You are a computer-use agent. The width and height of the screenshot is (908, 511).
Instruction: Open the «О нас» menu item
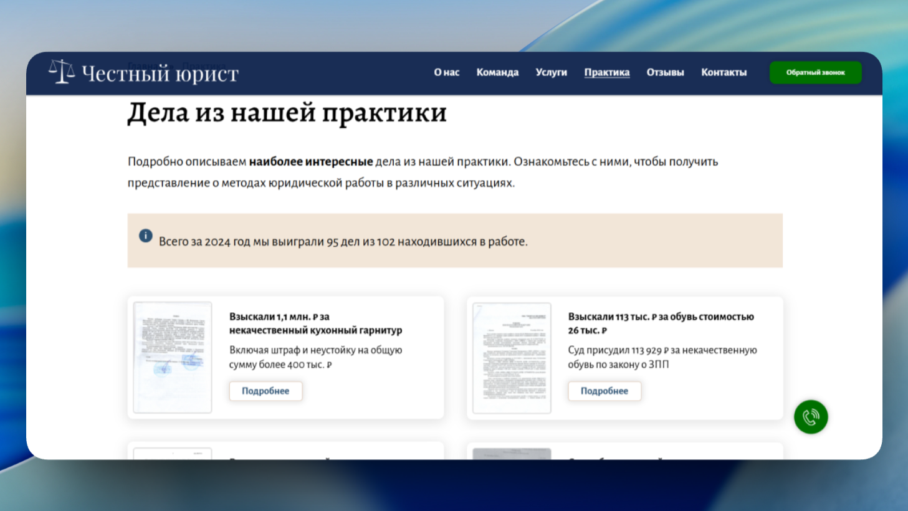[x=447, y=72]
